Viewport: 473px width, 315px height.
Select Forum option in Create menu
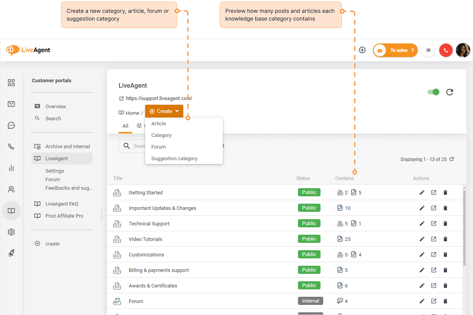point(159,147)
